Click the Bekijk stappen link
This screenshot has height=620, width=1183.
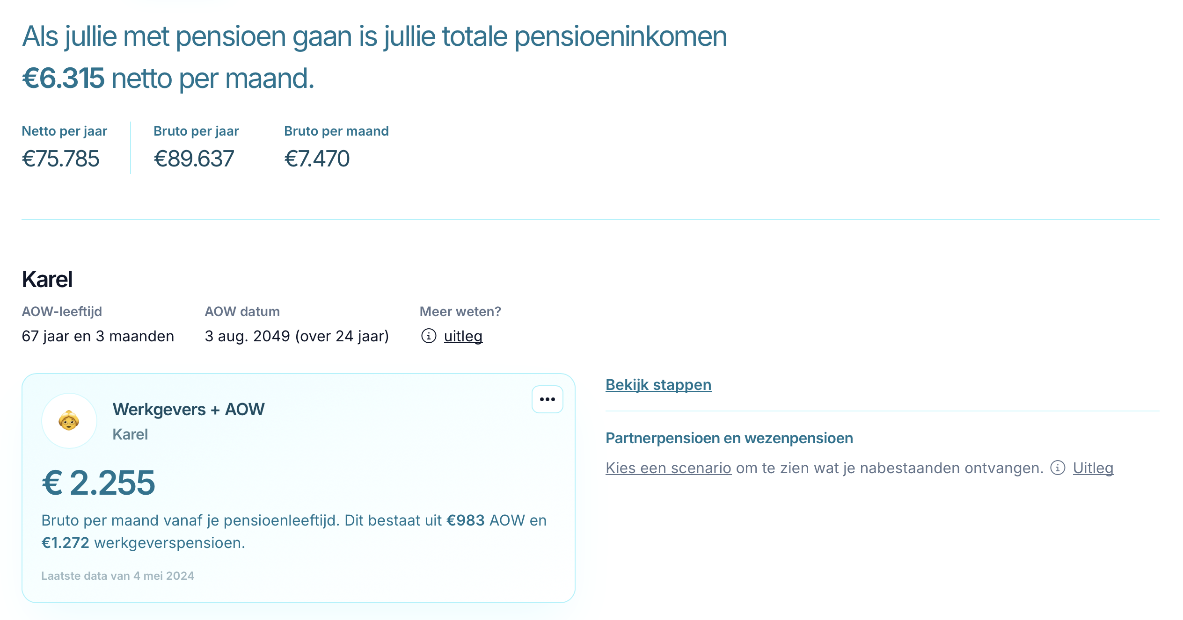tap(658, 385)
